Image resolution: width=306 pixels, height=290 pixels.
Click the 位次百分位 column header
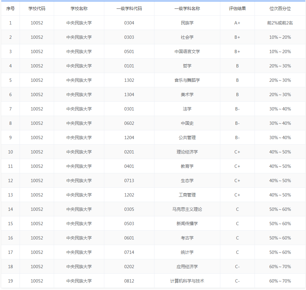[280, 8]
